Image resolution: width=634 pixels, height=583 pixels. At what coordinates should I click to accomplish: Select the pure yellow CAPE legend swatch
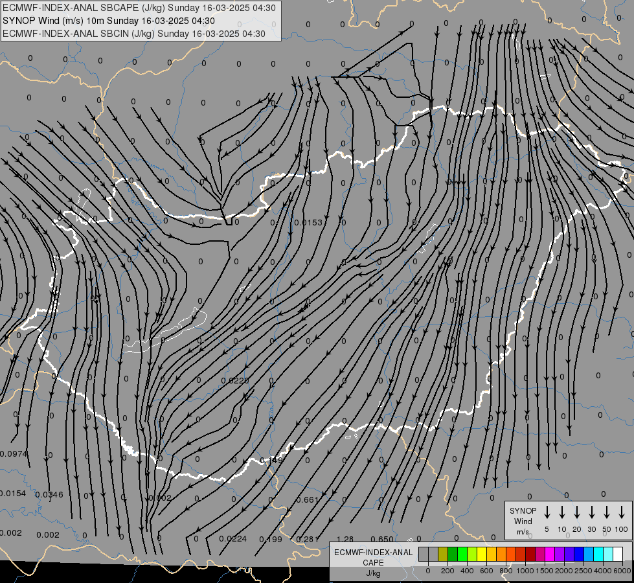pyautogui.click(x=482, y=554)
